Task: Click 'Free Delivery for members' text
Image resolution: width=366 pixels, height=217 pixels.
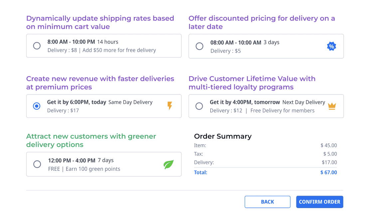Action: [282, 110]
